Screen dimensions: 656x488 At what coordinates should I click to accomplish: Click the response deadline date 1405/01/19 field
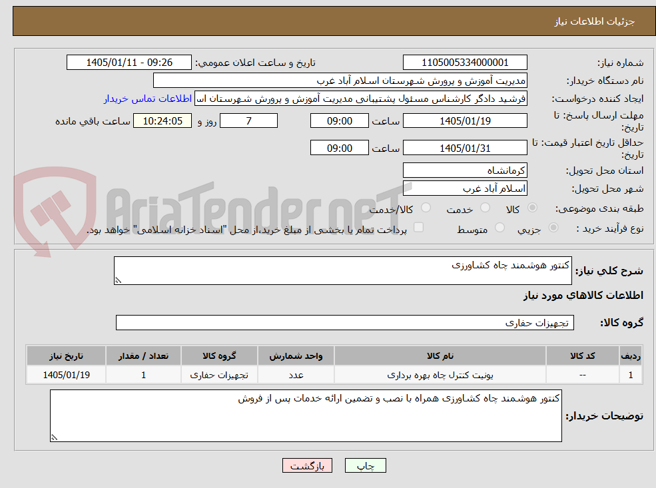465,121
